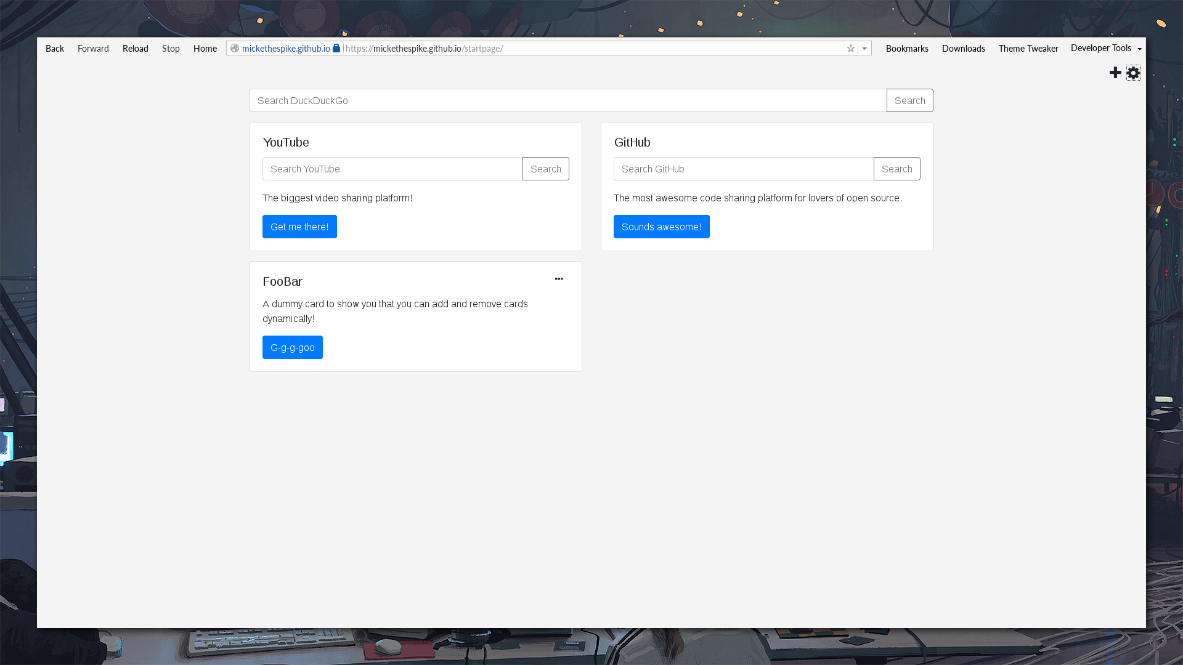Open settings via the gear icon
Viewport: 1183px width, 665px height.
coord(1133,73)
